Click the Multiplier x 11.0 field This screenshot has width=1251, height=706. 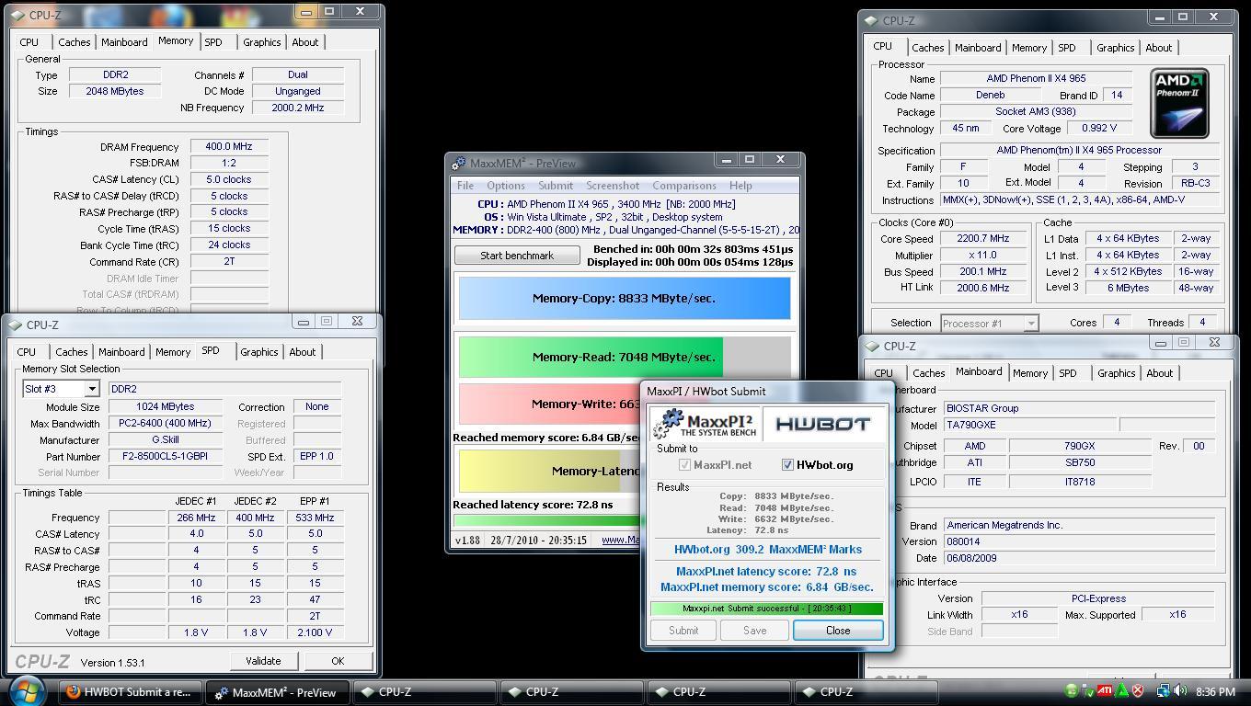point(983,256)
